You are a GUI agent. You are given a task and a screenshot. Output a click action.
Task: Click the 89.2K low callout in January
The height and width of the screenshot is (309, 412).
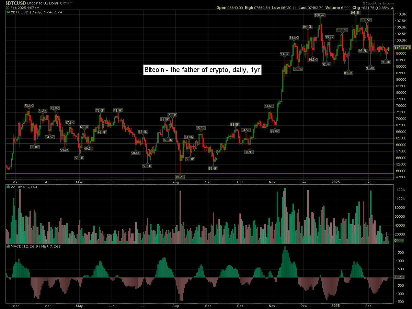(348, 73)
